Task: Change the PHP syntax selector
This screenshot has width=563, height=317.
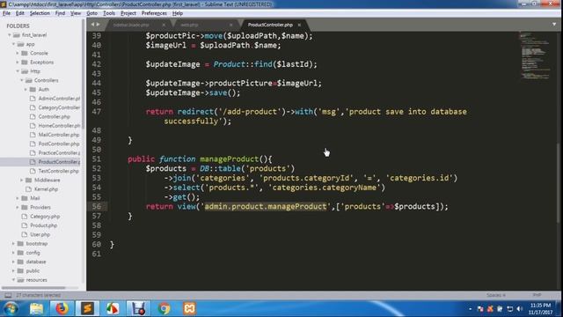Action: (x=537, y=295)
